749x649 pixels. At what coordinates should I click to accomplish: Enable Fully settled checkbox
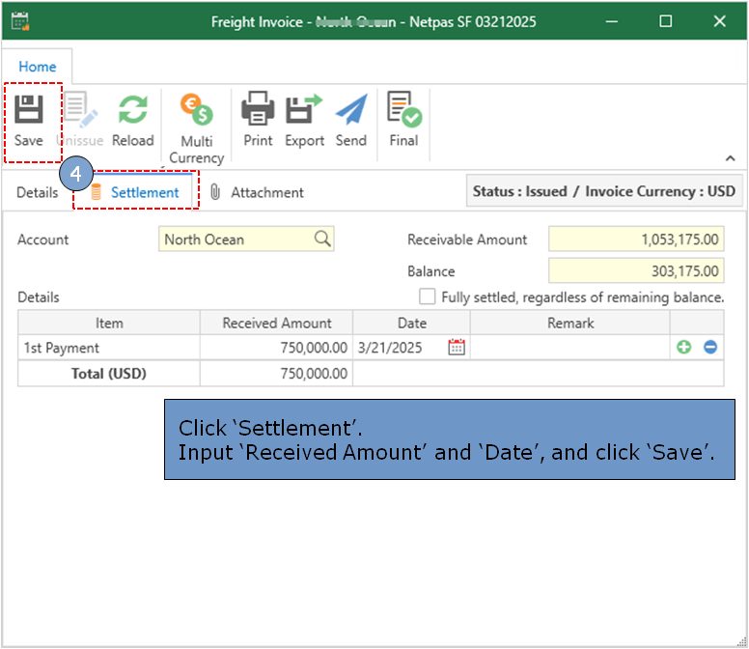click(427, 296)
